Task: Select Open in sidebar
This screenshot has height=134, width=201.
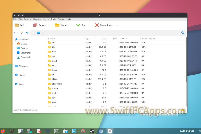Action: click(19, 84)
